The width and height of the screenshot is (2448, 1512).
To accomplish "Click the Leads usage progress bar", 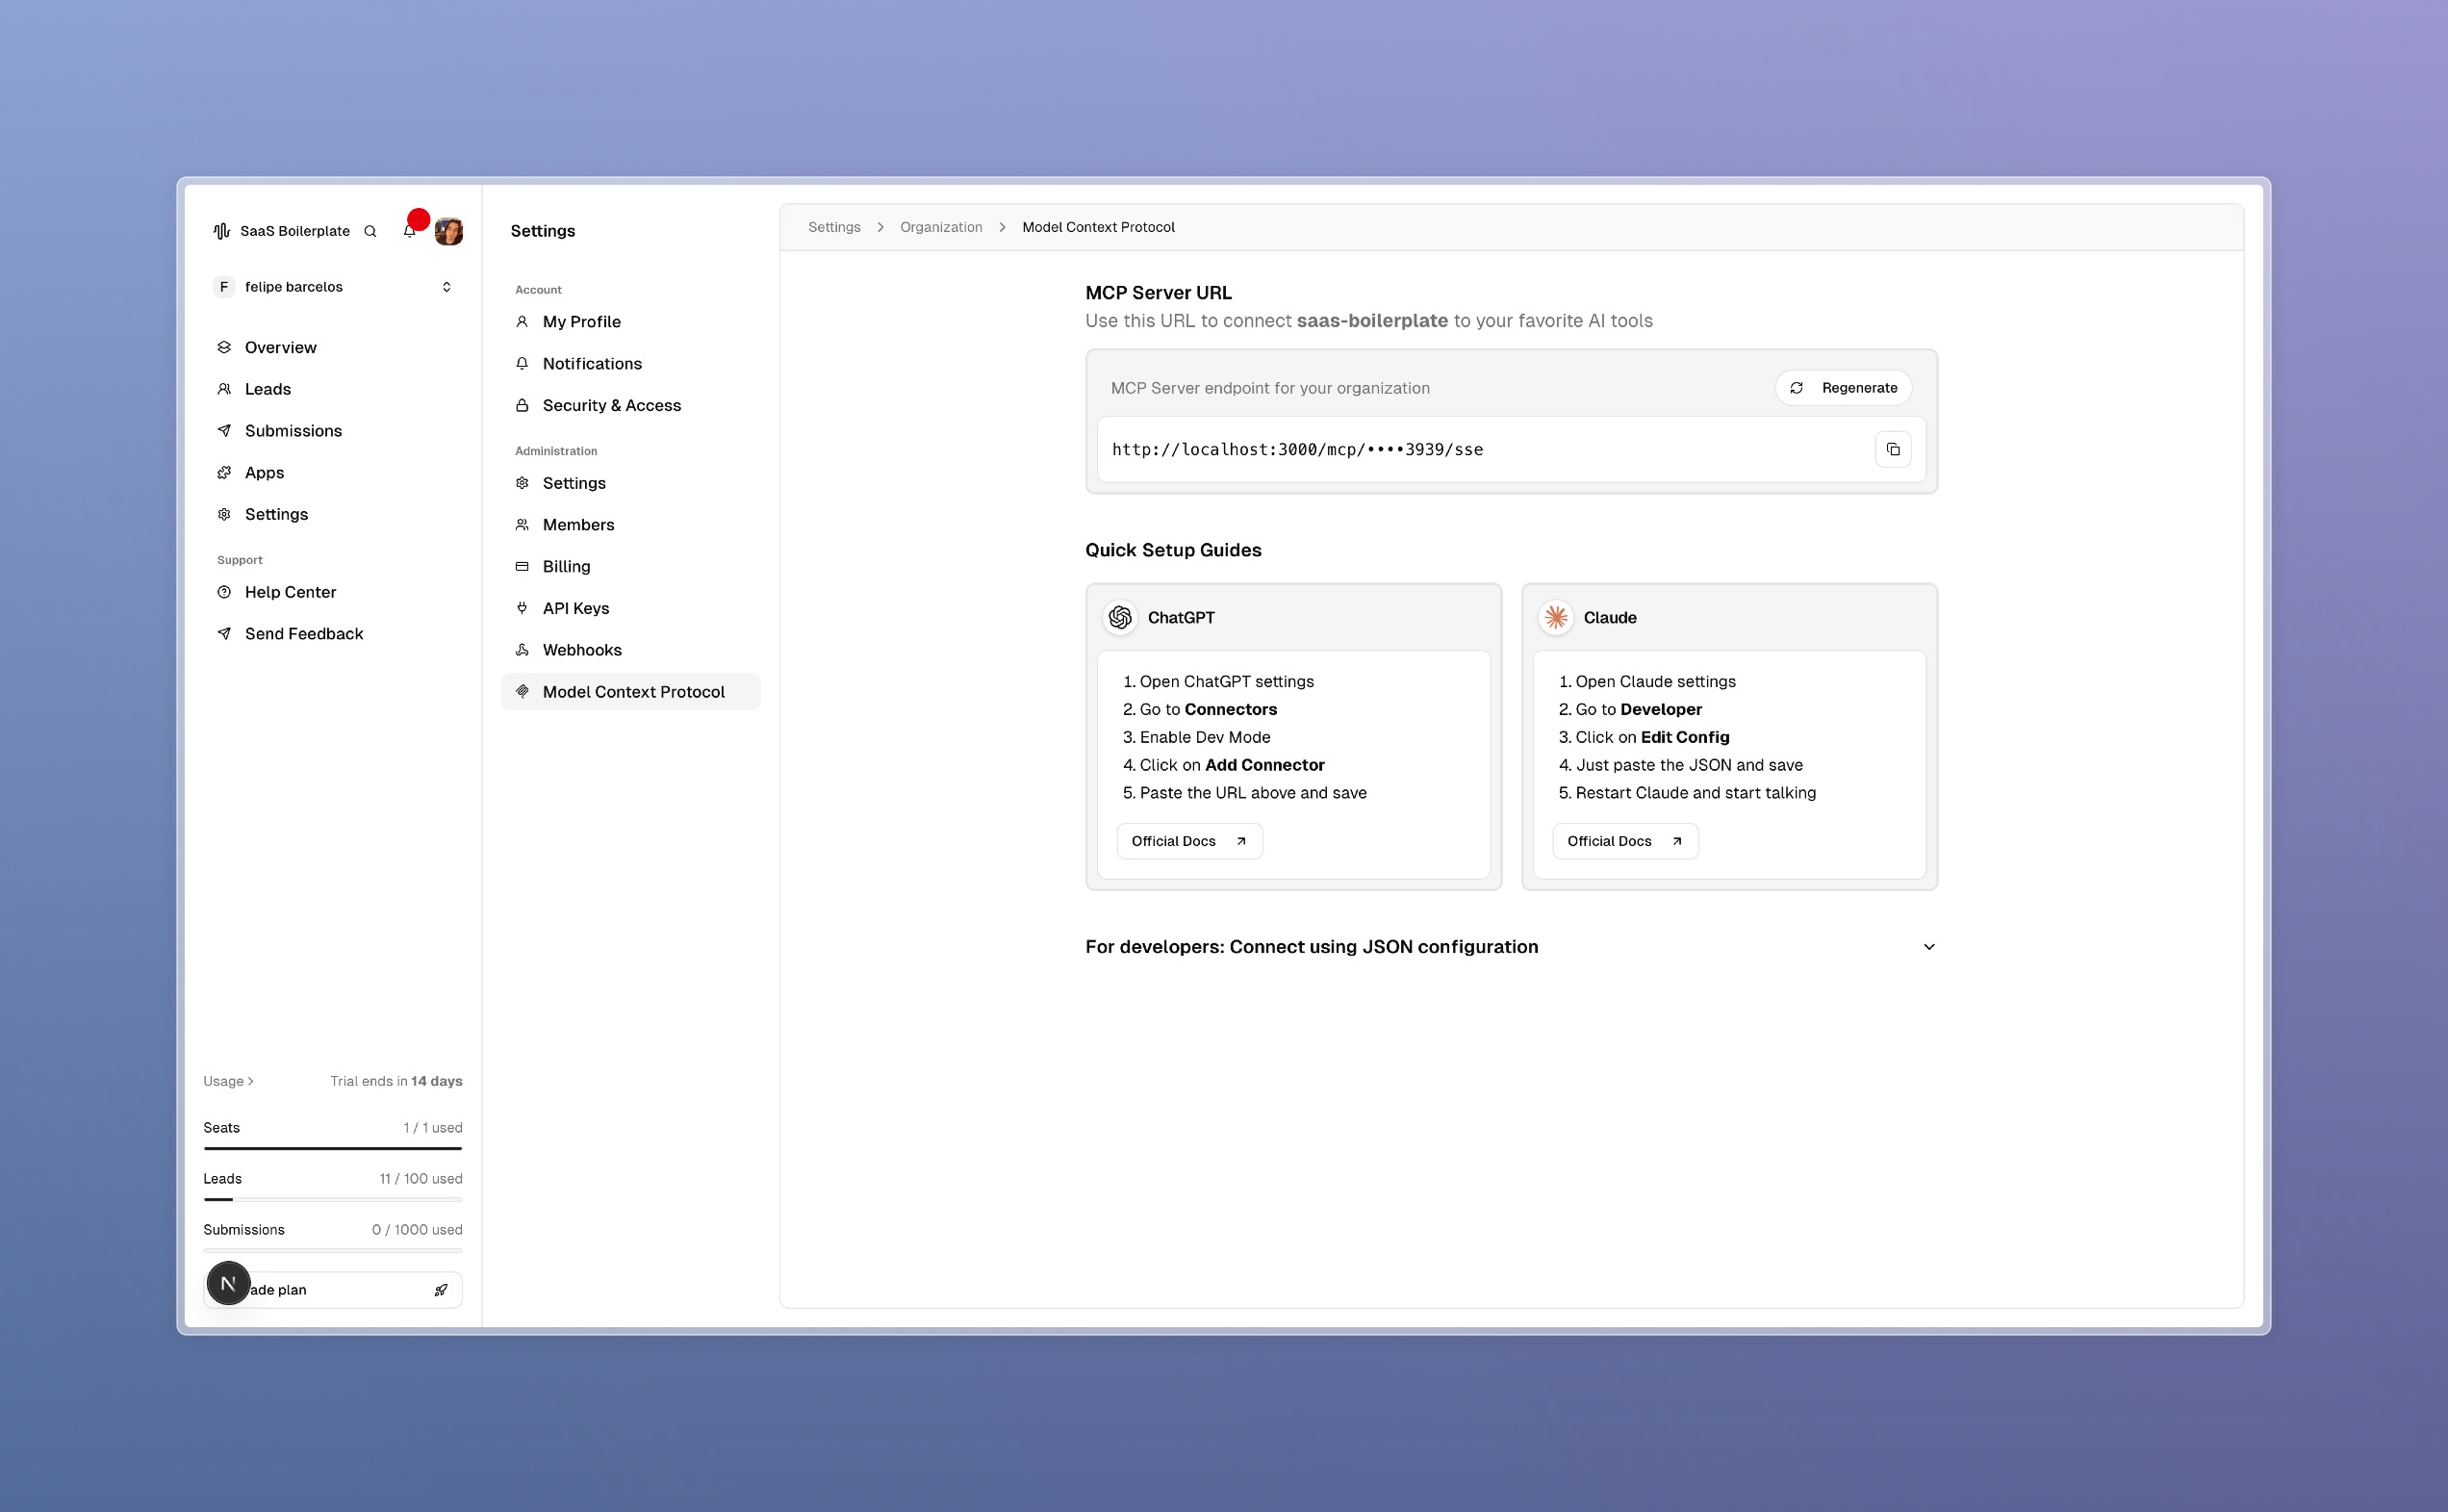I will (x=333, y=1199).
